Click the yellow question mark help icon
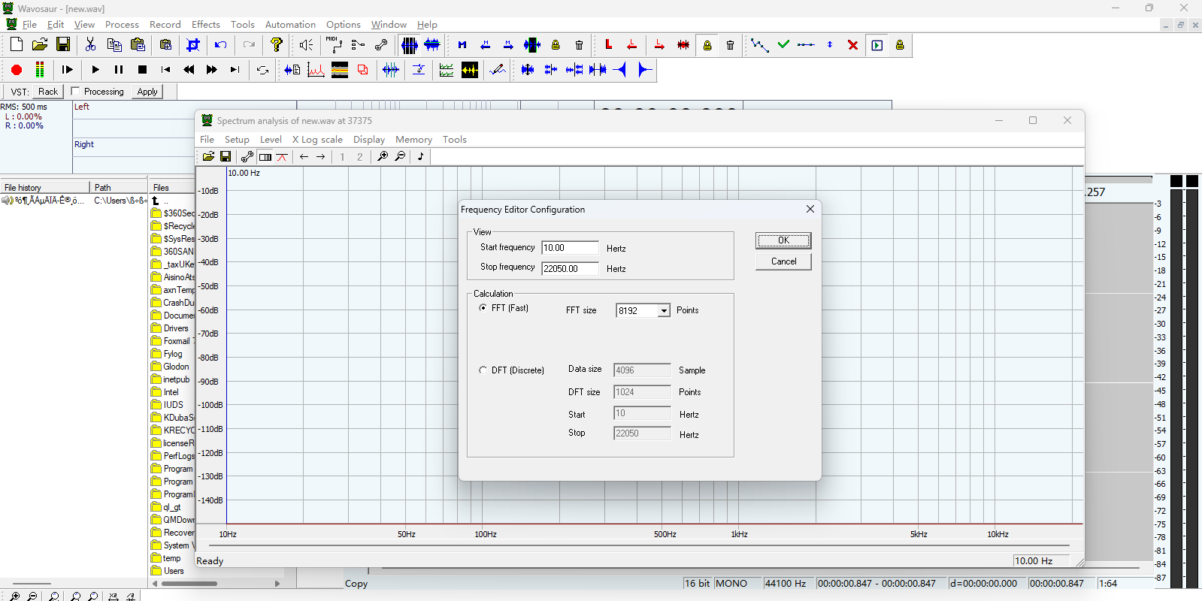 point(277,45)
